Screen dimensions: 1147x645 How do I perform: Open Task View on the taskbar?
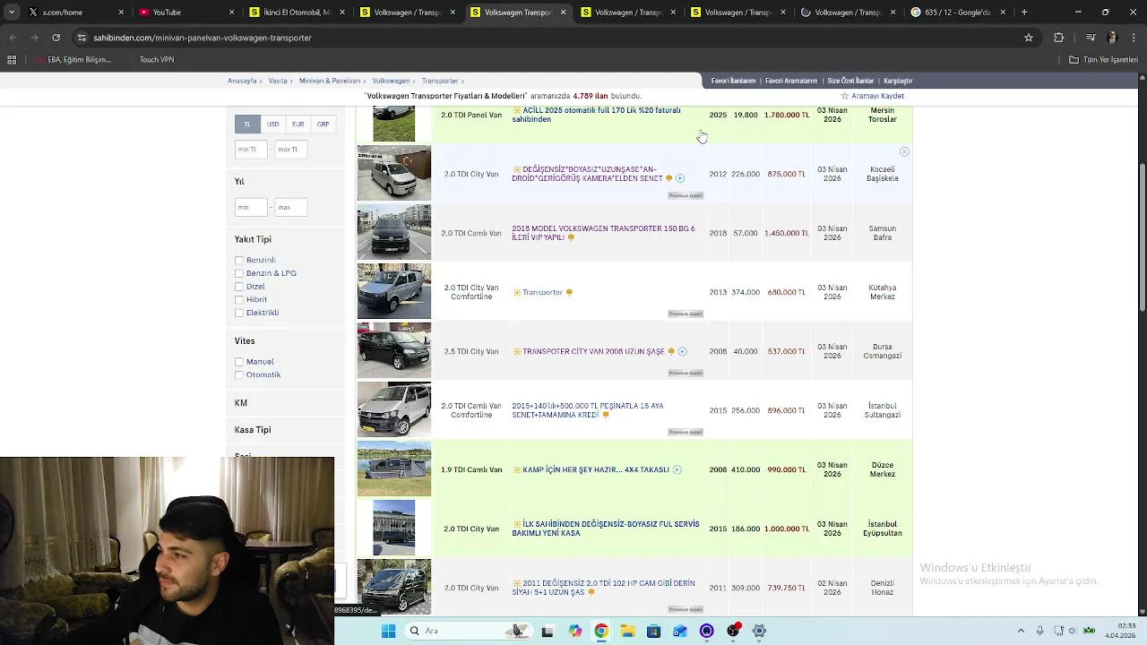pos(548,631)
